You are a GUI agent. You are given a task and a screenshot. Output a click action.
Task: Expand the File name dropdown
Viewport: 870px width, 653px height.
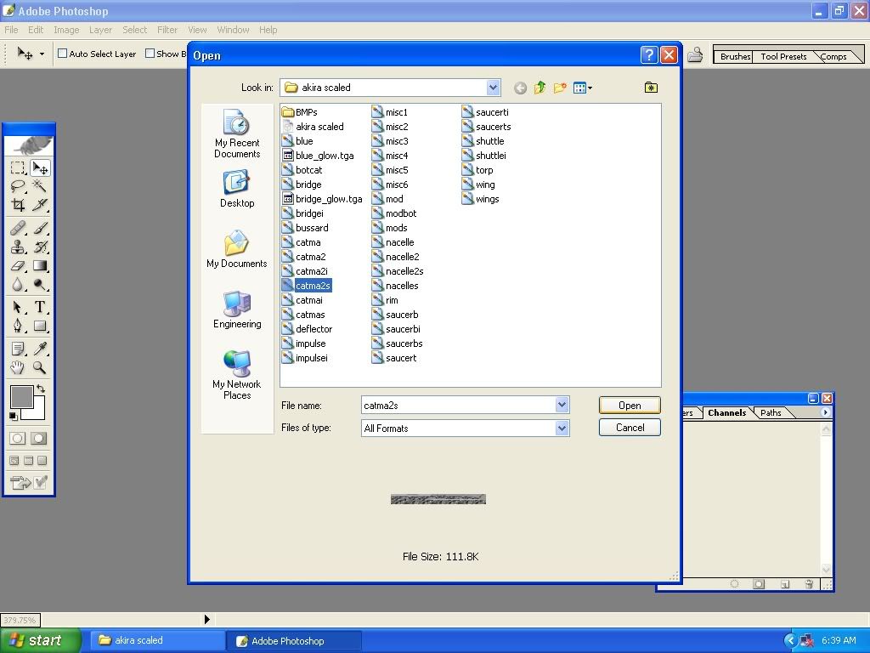(562, 406)
